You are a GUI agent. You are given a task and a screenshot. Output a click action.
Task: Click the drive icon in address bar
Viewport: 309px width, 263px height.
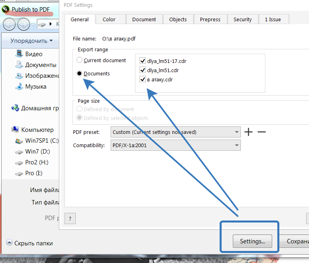42,24
